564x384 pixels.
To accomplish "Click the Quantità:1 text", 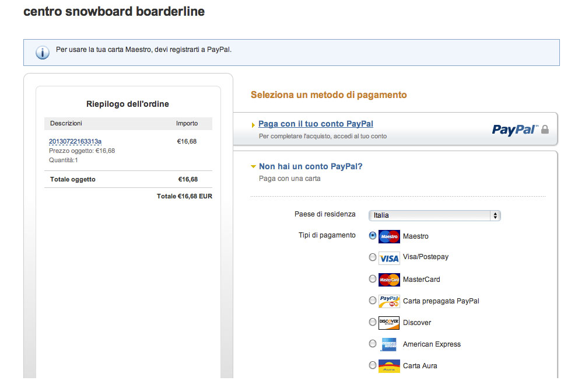I will (x=64, y=160).
